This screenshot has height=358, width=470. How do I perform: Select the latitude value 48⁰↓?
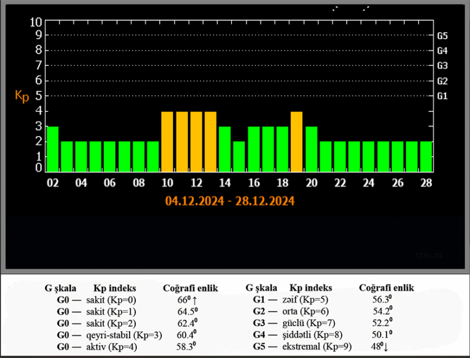click(380, 347)
